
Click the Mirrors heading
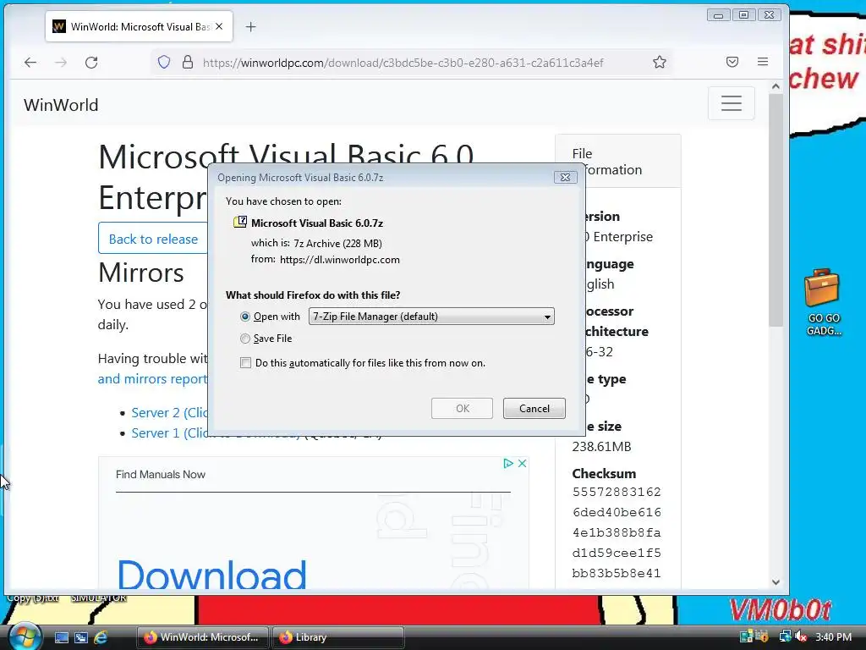pos(141,273)
